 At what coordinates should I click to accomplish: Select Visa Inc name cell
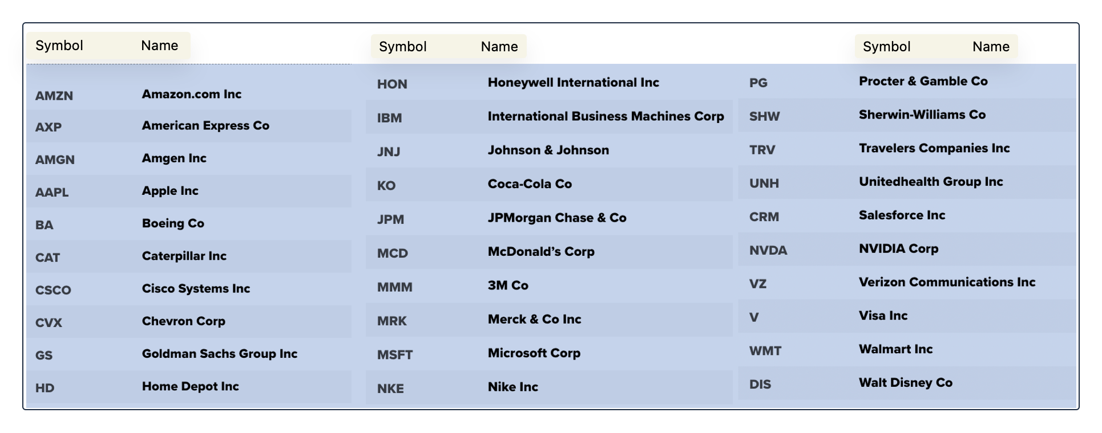(x=883, y=316)
